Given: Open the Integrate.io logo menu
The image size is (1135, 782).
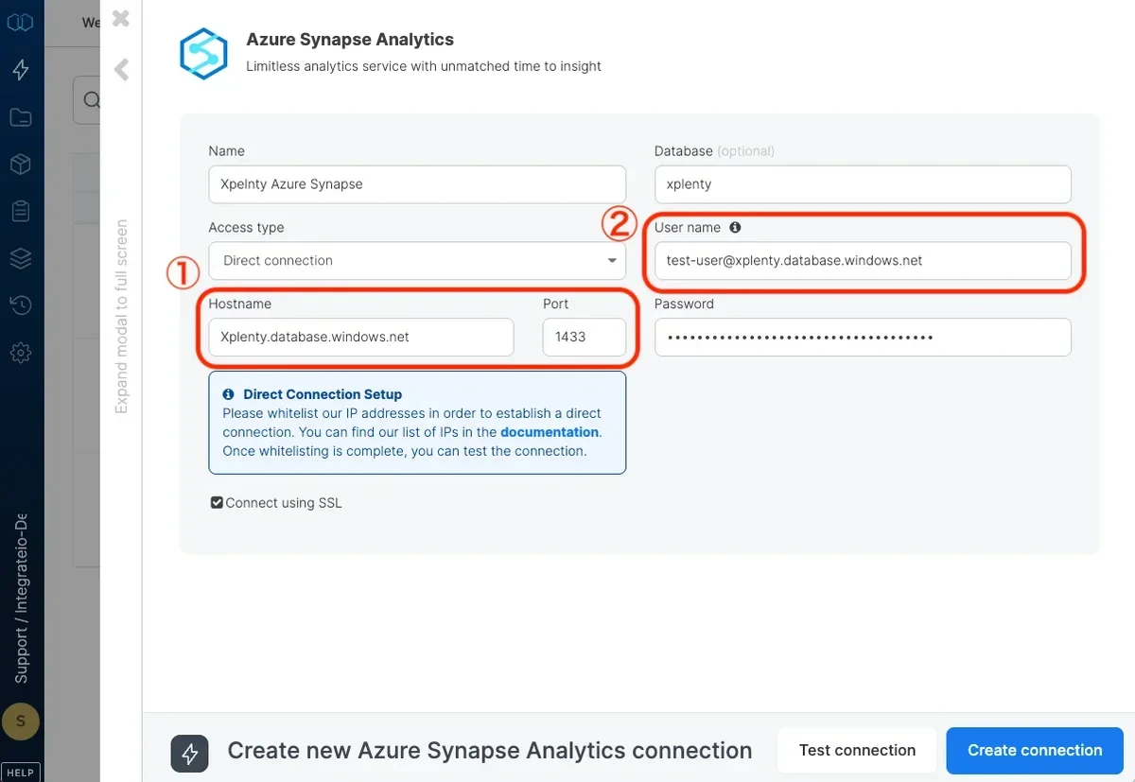Looking at the screenshot, I should point(21,21).
